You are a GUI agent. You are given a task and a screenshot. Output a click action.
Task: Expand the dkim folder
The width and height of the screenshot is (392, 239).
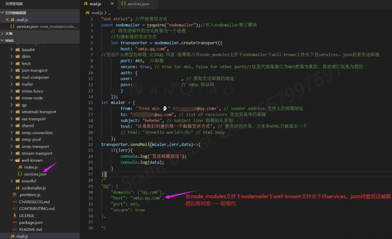click(x=12, y=56)
